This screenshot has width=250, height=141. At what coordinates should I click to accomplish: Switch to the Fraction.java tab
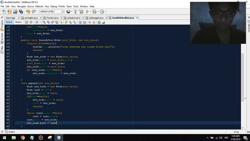52,18
